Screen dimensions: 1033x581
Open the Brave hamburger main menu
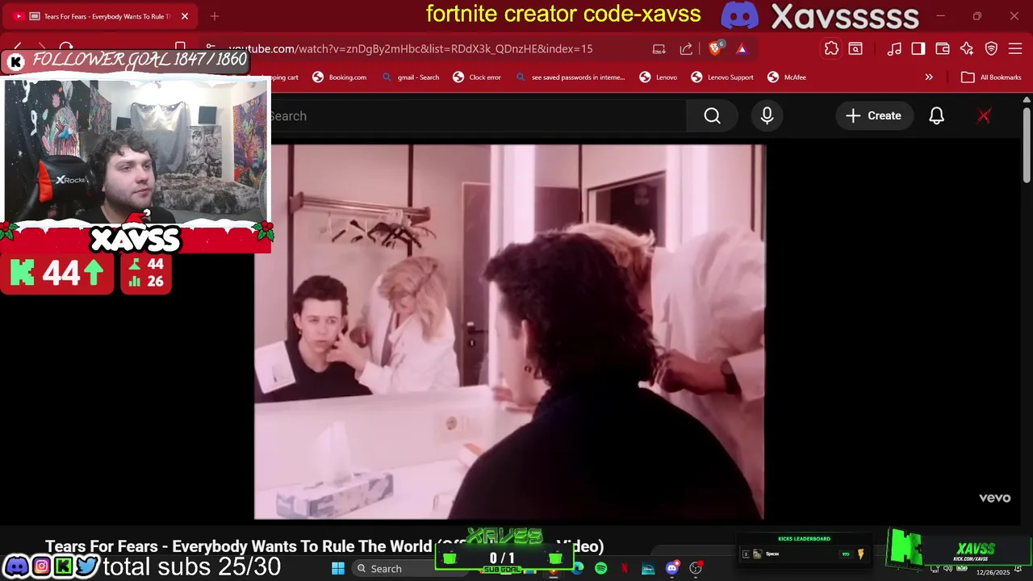pos(1015,48)
